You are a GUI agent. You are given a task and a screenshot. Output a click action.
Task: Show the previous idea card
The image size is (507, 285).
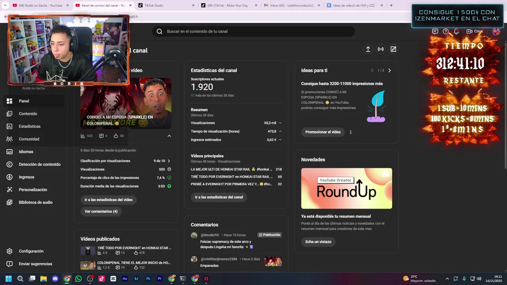click(372, 70)
